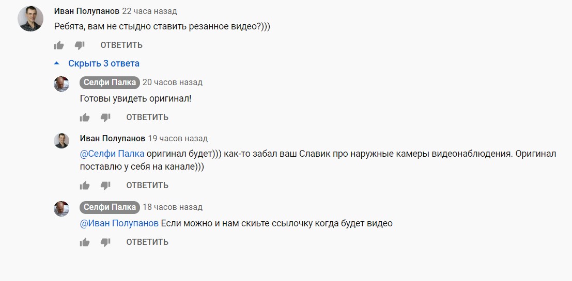Open Селфи Палка avatar on the last reply

[x=61, y=209]
